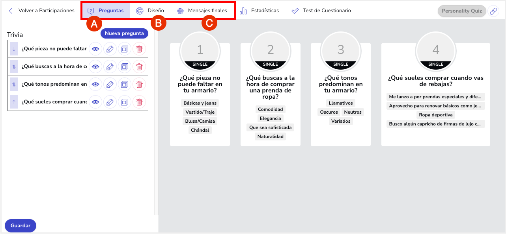506x234 pixels.
Task: Click the Personality Quiz badge
Action: coord(462,11)
